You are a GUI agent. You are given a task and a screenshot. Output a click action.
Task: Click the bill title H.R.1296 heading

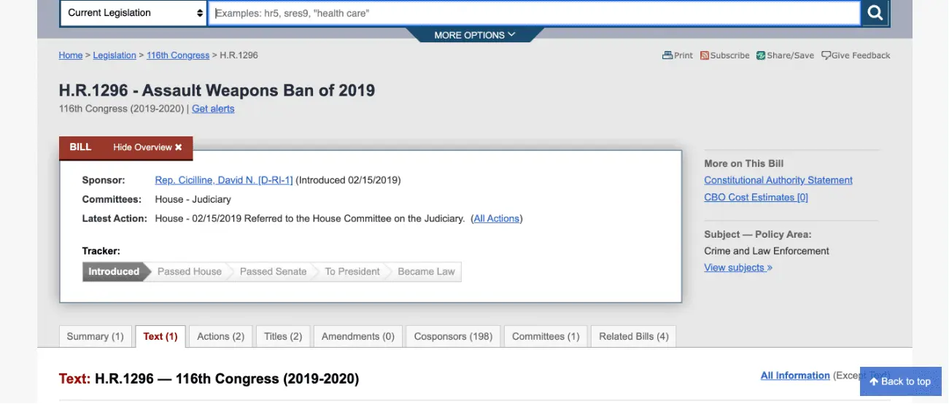pos(217,90)
